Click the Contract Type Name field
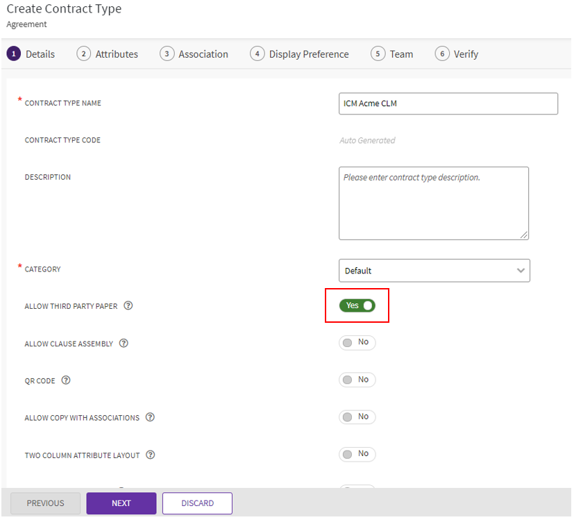This screenshot has height=522, width=574. click(x=448, y=103)
